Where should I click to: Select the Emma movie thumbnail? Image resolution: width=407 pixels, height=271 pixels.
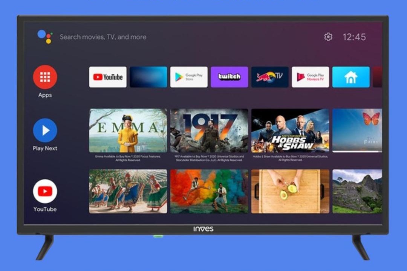128,131
